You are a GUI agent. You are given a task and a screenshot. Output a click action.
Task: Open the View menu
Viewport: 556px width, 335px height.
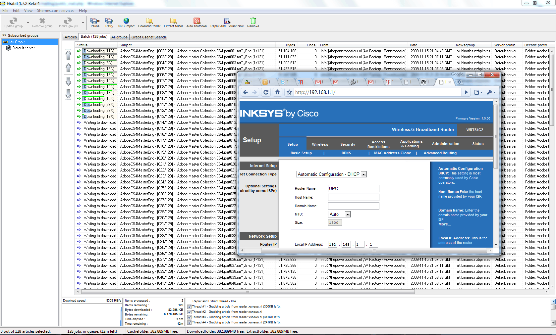pyautogui.click(x=28, y=11)
